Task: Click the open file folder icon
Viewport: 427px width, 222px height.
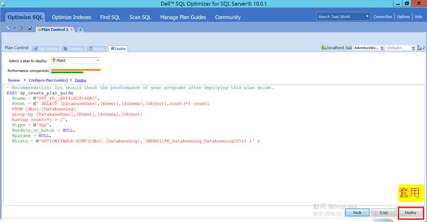Action: tap(21, 28)
